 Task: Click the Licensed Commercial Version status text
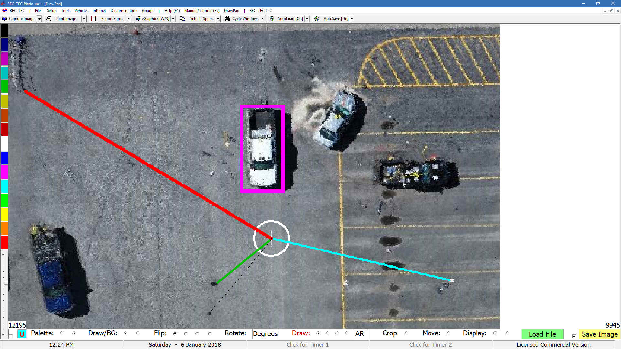[x=553, y=345]
